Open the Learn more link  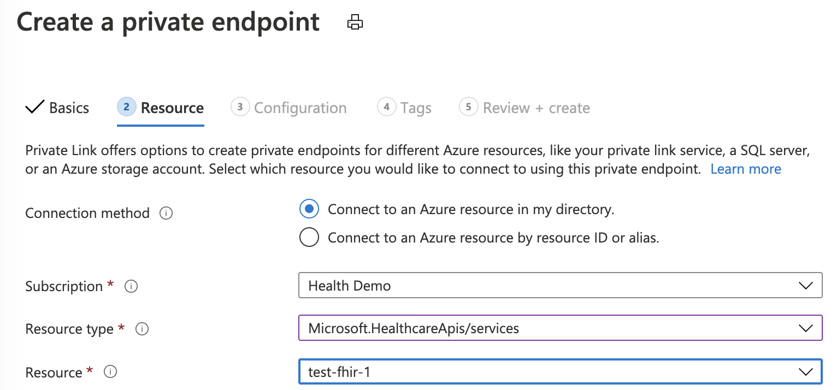click(x=745, y=169)
